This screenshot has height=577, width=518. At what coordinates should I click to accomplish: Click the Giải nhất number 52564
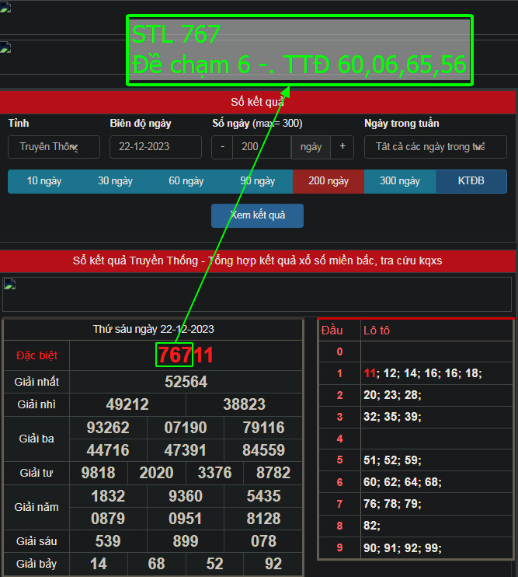[x=186, y=382]
